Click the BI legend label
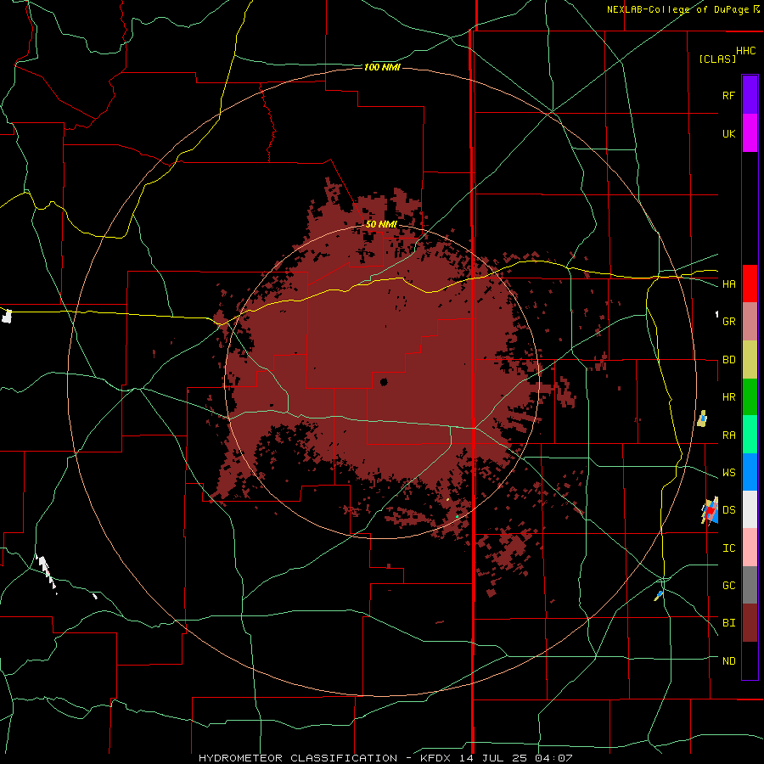The height and width of the screenshot is (764, 764). (x=728, y=623)
